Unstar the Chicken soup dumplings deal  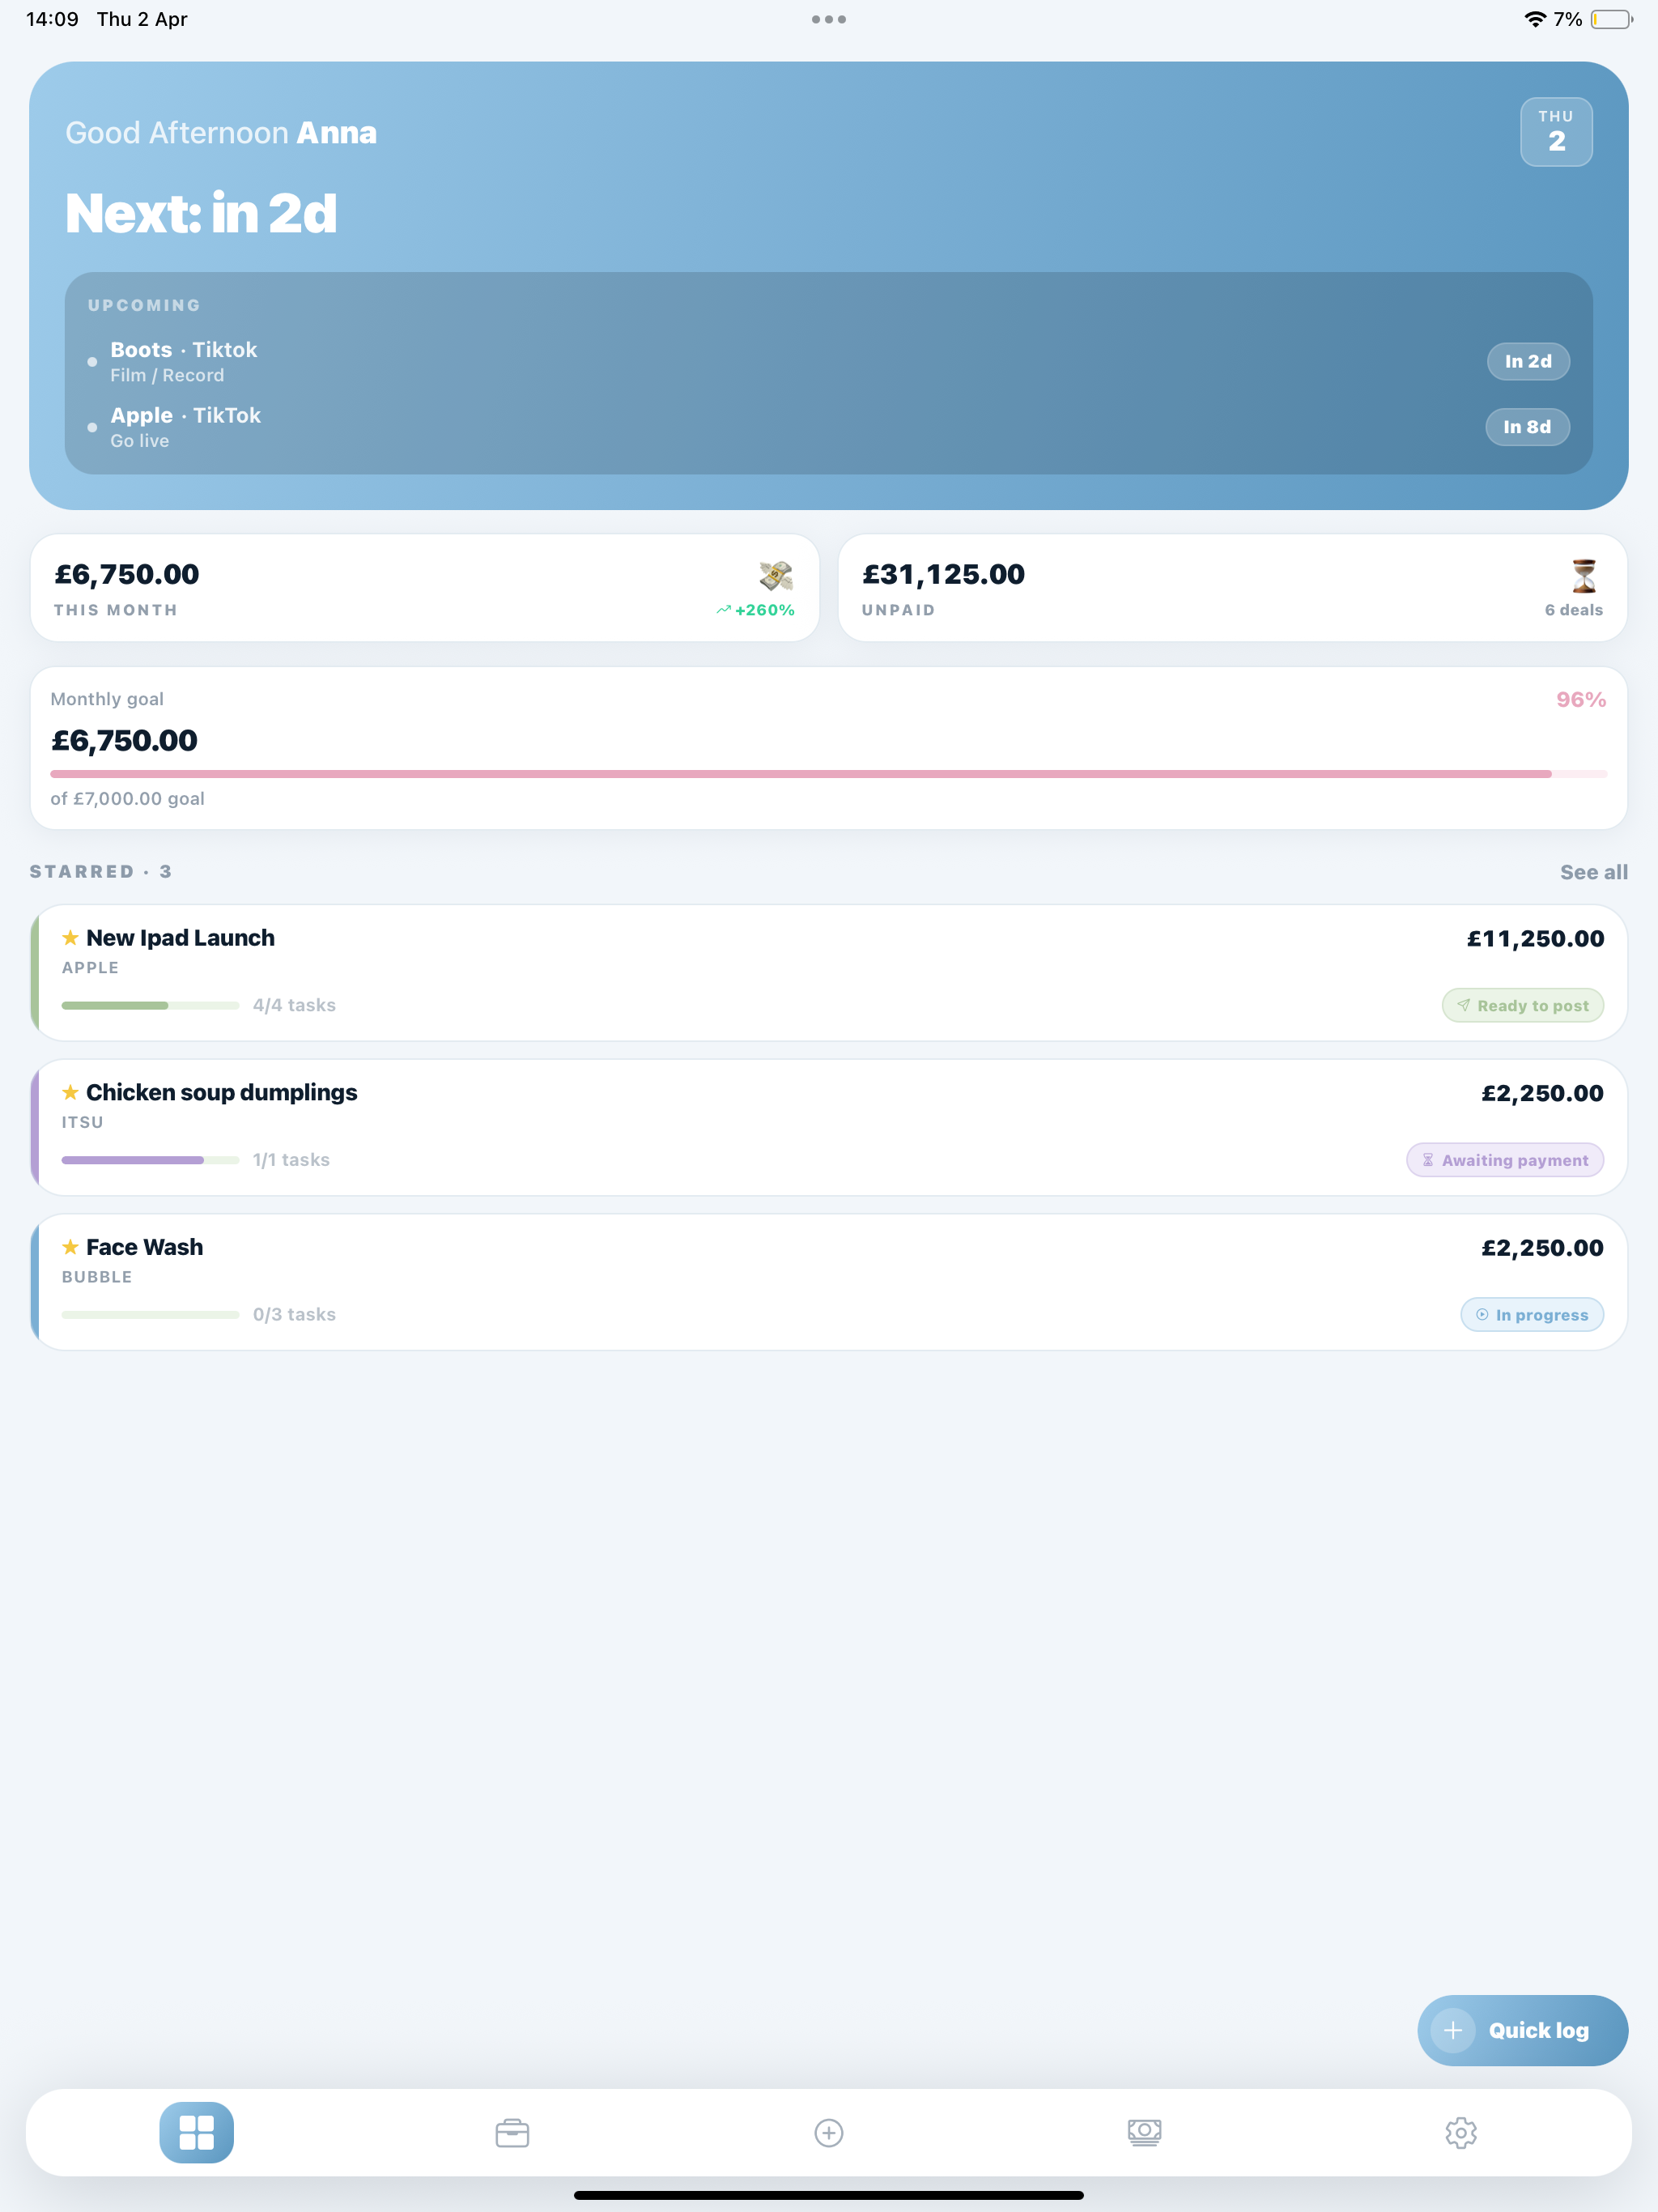tap(70, 1092)
